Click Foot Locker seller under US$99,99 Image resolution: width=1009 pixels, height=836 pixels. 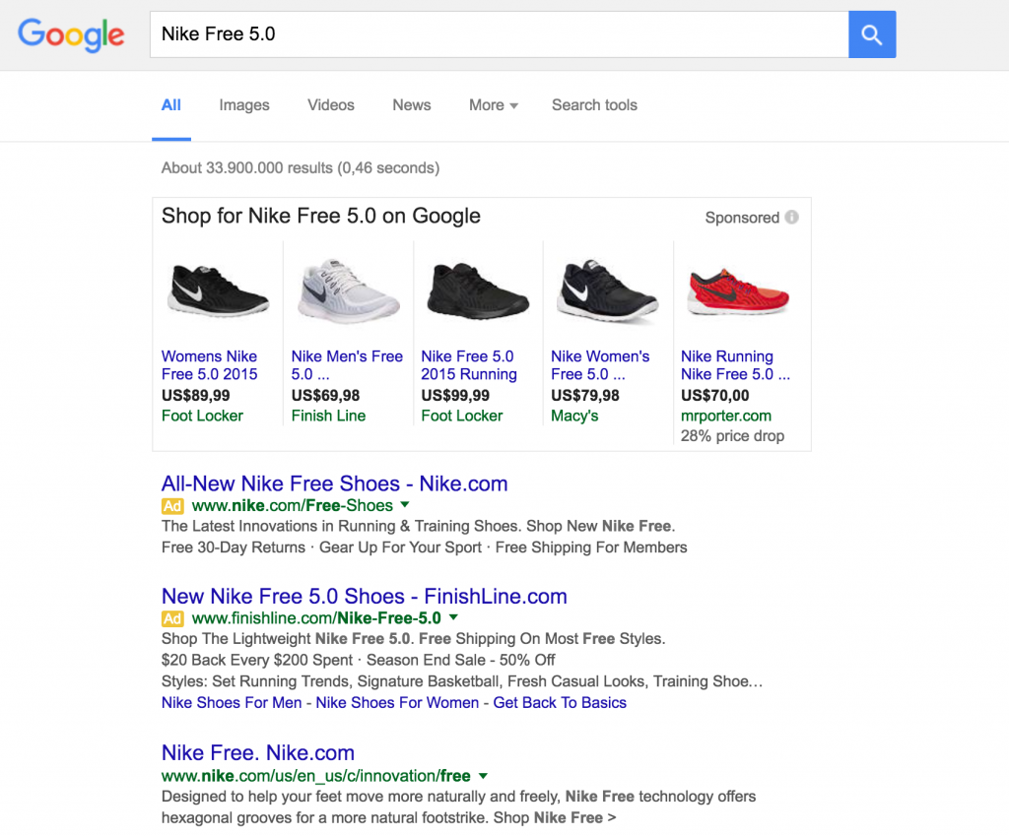[x=461, y=417]
